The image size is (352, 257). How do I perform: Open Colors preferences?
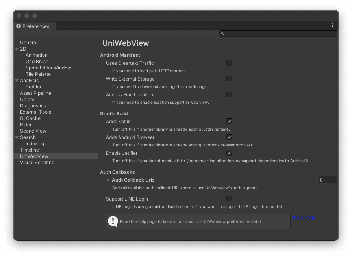[27, 99]
